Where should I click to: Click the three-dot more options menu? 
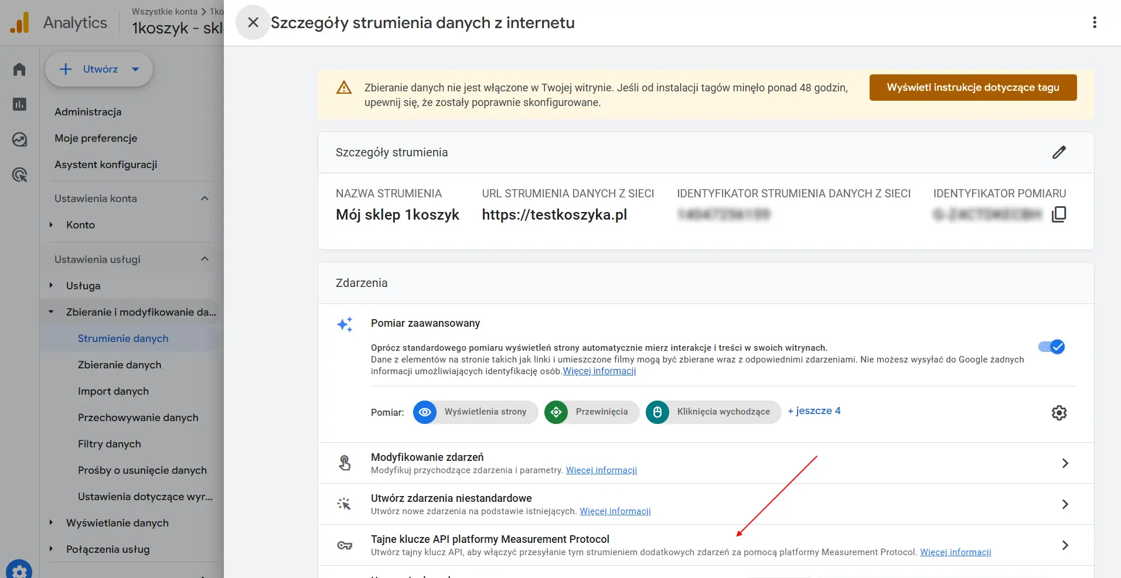(x=1094, y=22)
